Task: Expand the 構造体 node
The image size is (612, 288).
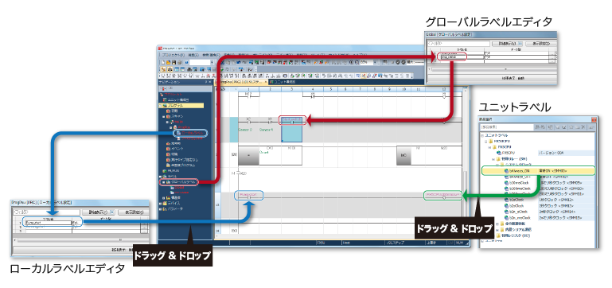Action: [x=163, y=197]
